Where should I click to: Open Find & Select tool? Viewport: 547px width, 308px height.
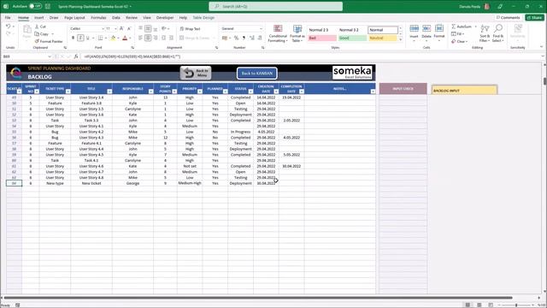click(497, 33)
